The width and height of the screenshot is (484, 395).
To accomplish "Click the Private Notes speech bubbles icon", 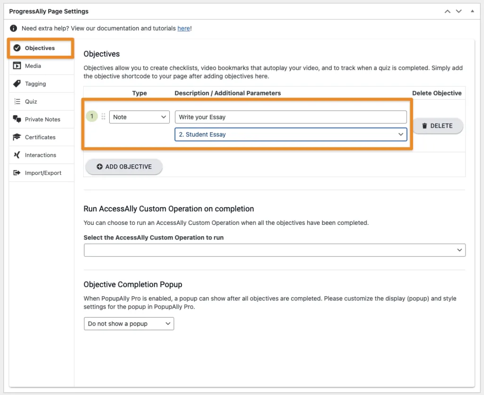I will coord(17,119).
